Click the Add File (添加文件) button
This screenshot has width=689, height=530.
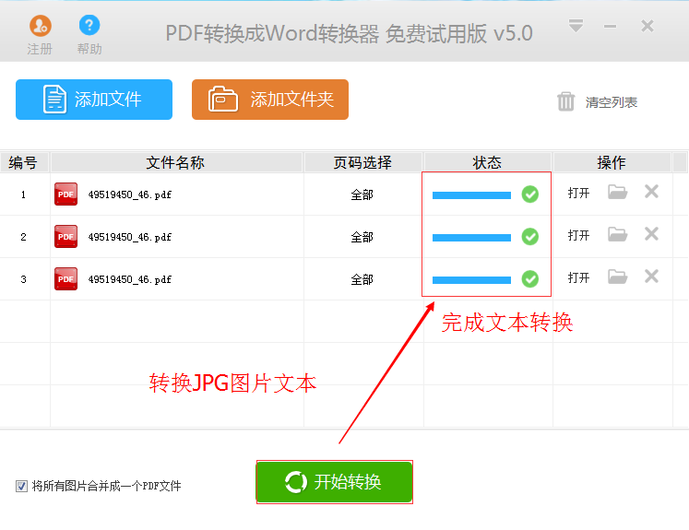(x=94, y=100)
